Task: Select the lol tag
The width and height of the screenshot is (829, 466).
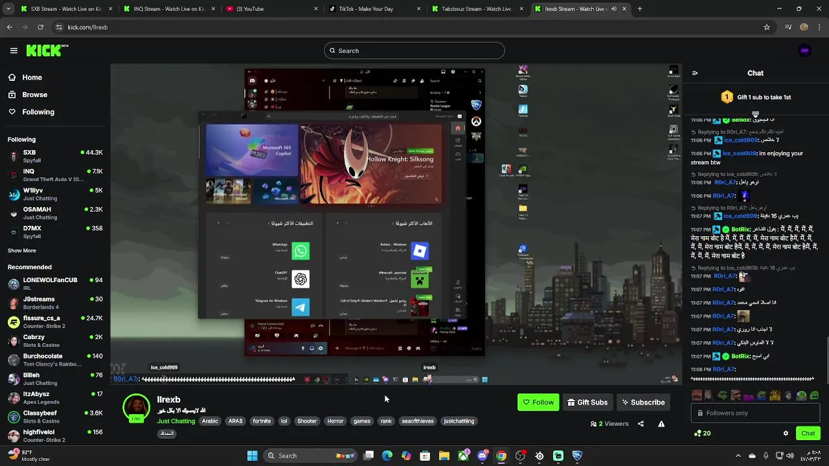Action: coord(284,421)
